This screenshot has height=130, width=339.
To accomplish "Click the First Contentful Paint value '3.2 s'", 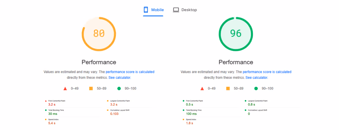I will tap(52, 105).
